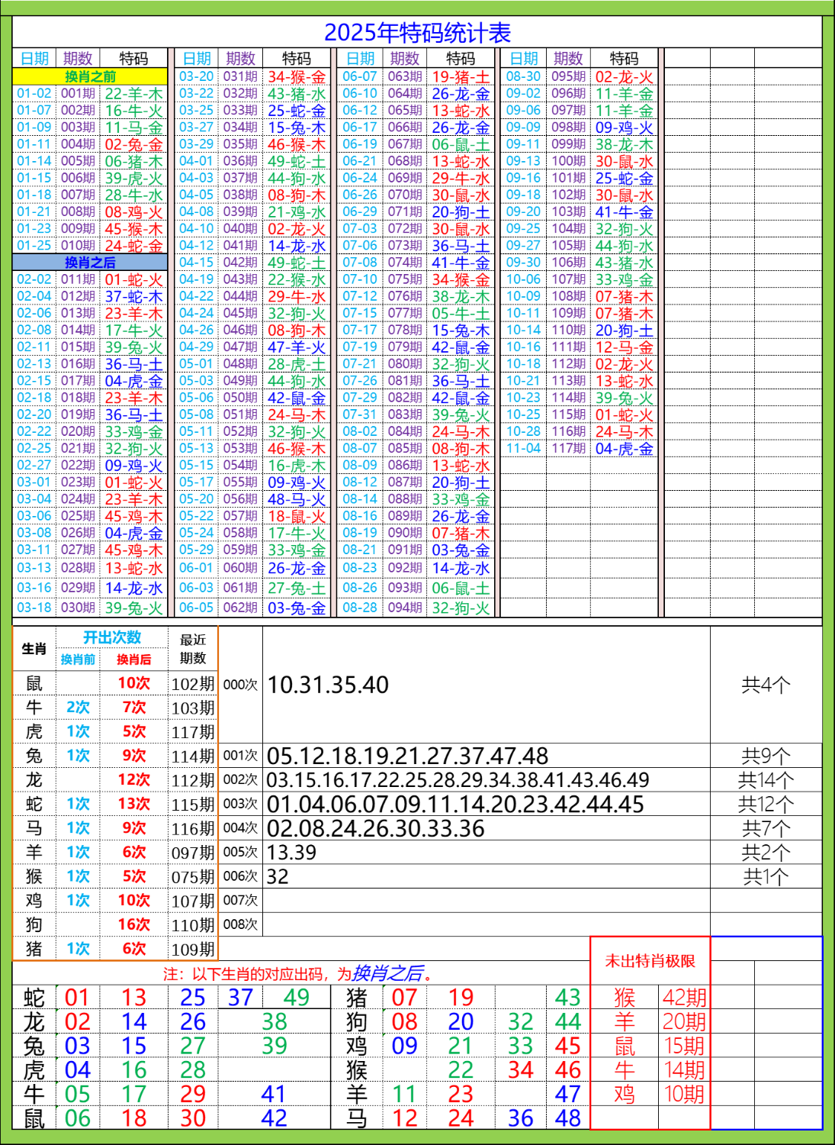Click the 13次 count for 蛇

(x=133, y=804)
